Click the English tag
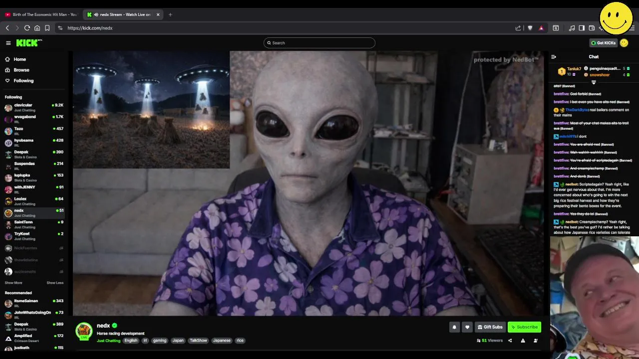Viewport: 639px width, 359px height. 131,341
